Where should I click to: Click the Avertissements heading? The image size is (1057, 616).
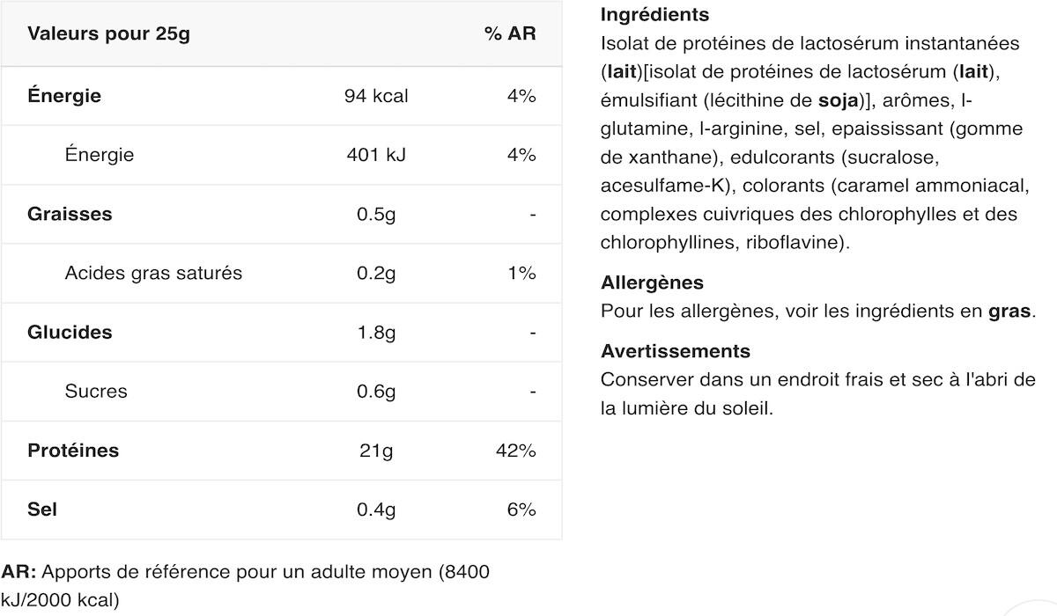[x=676, y=351]
